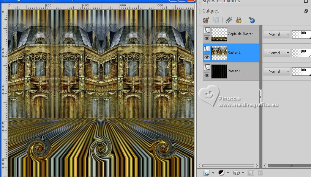
Task: Click the undock icon of the Calques panel
Action: 306,11
